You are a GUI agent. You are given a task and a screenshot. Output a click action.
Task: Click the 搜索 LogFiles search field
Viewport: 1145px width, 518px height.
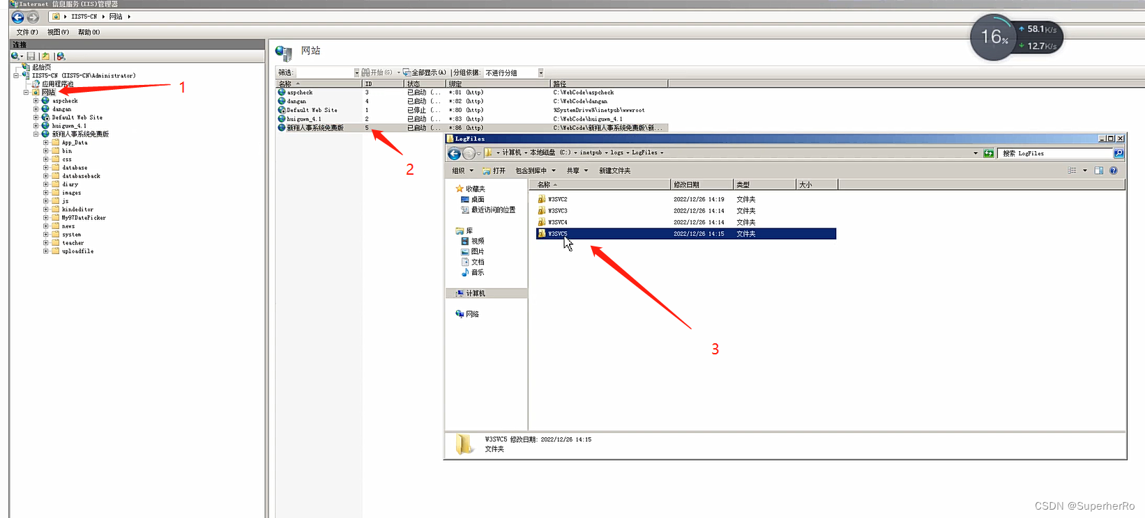click(1056, 153)
